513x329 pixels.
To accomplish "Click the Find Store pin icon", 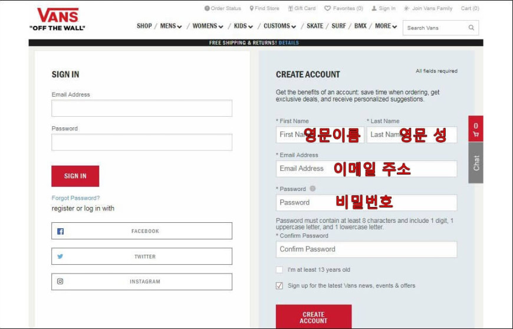I will [x=252, y=8].
